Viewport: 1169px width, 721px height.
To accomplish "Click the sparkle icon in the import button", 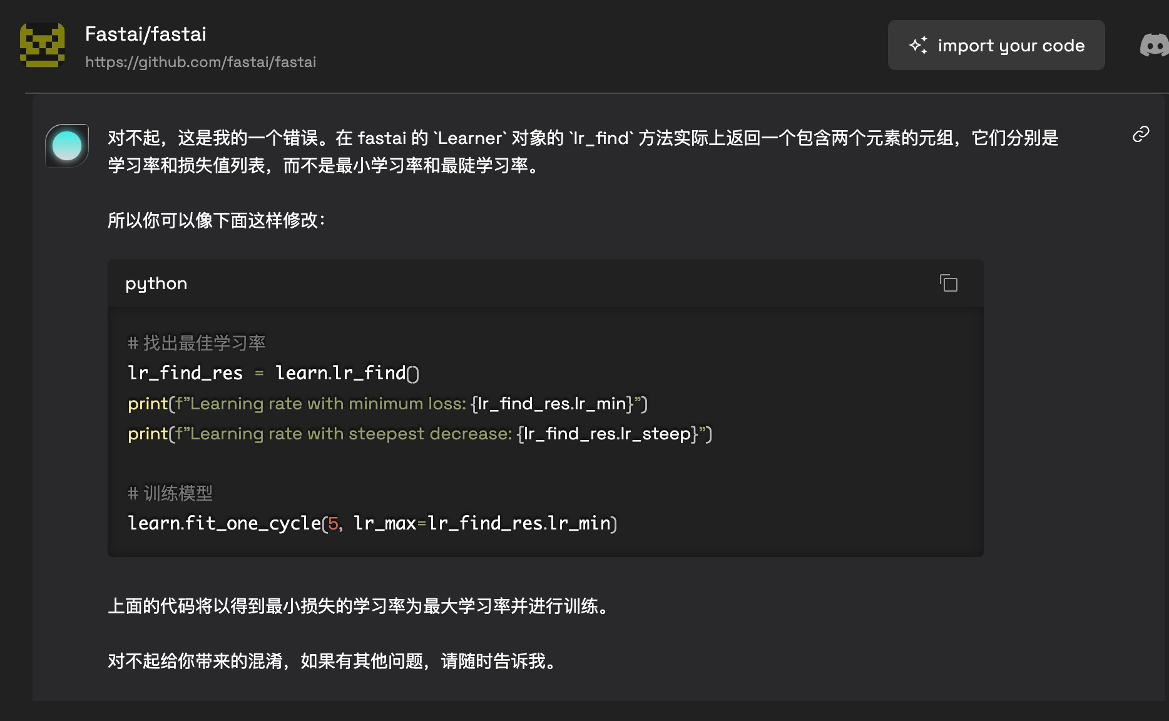I will (x=919, y=44).
